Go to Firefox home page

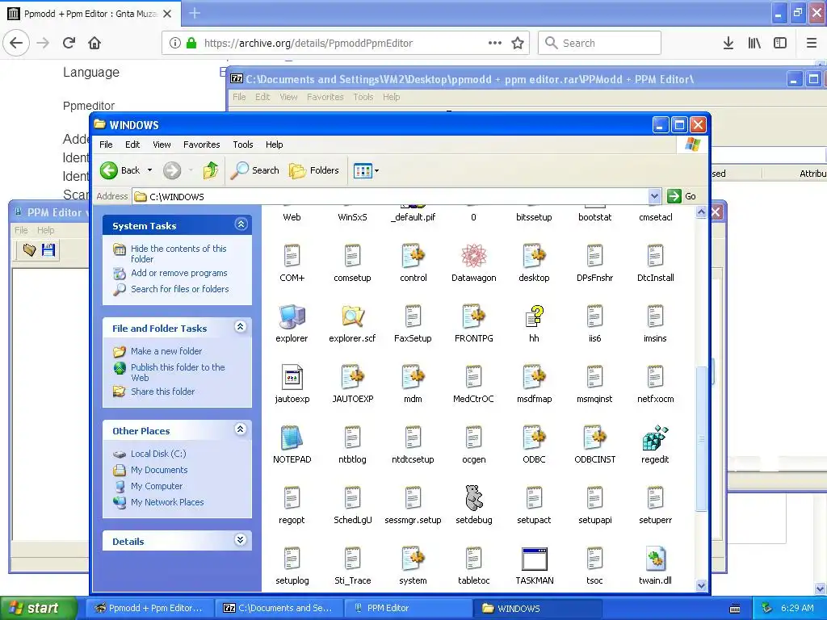(x=94, y=43)
